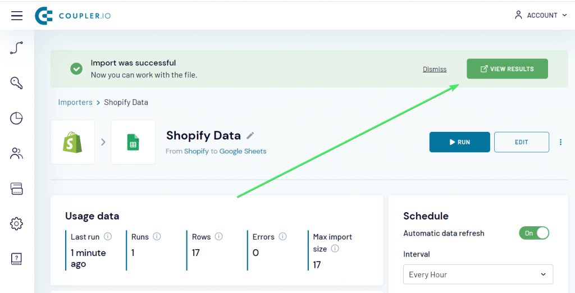Expand the Account dropdown menu
Image resolution: width=575 pixels, height=293 pixels.
click(541, 15)
